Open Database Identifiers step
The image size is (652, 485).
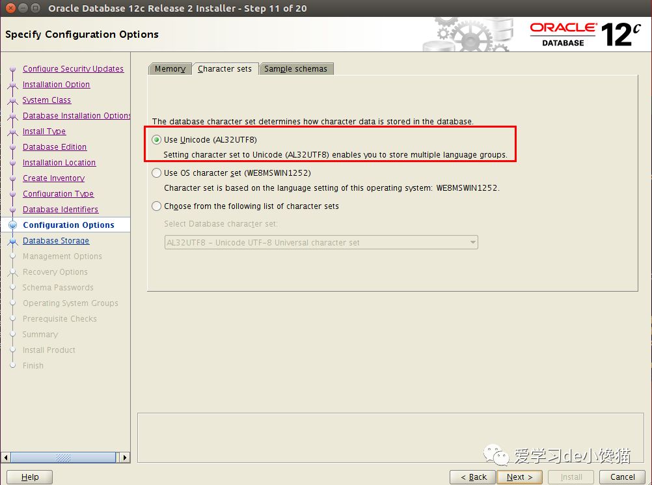point(61,209)
